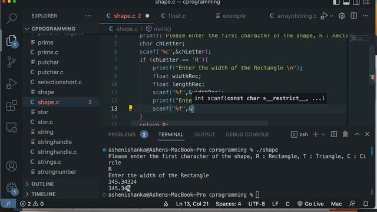The height and width of the screenshot is (212, 377).
Task: Open the PROBLEMS panel tab
Action: (x=122, y=135)
